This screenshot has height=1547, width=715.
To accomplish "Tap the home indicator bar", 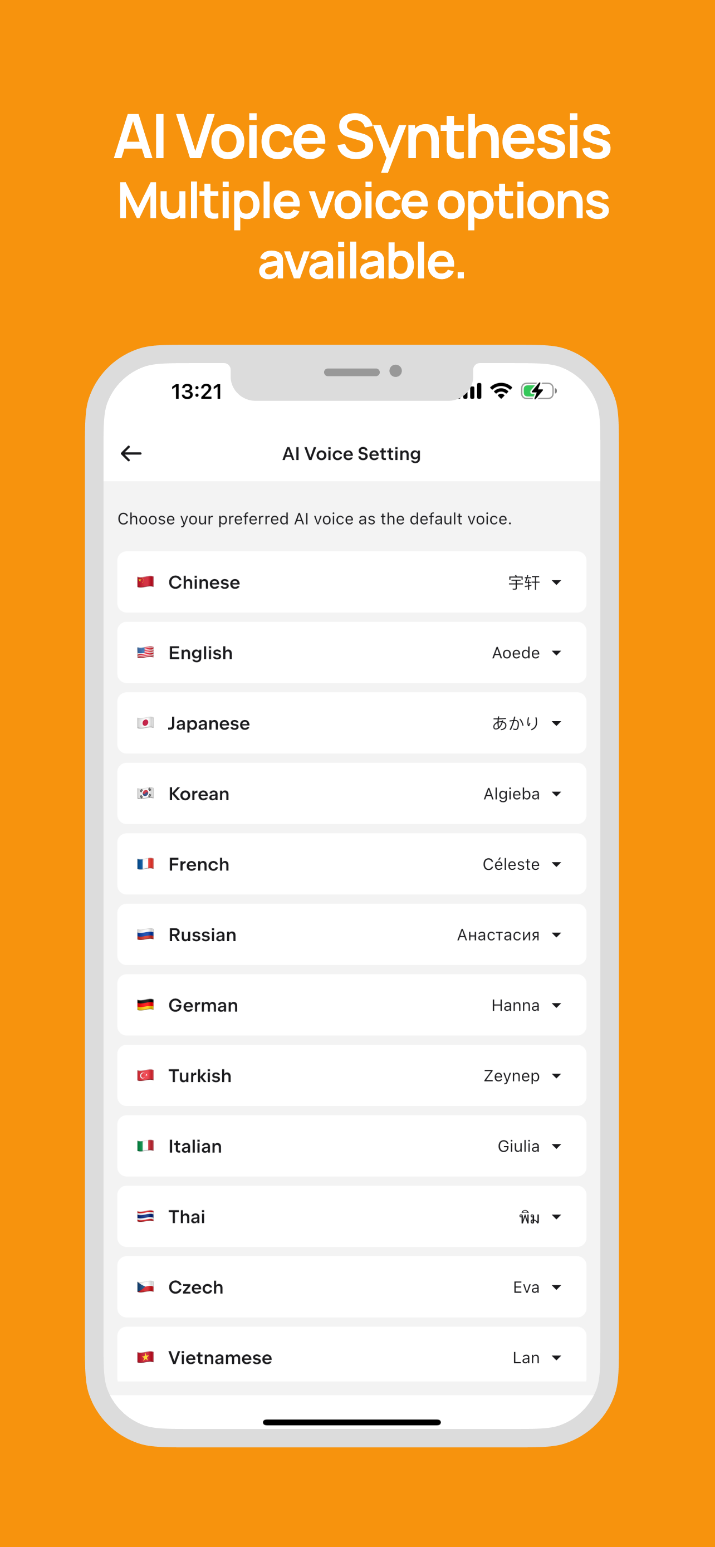I will [x=351, y=1422].
